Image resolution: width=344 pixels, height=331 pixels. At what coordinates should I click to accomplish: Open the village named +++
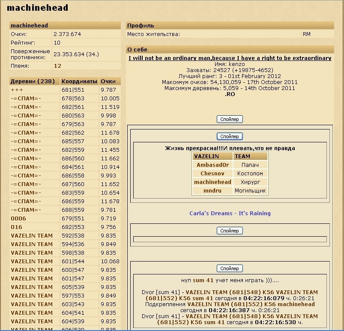pyautogui.click(x=17, y=90)
